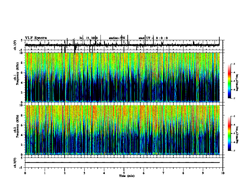Click the -5 tick label on ch.3(V) axis
Image resolution: width=251 pixels, height=194 pixels.
pos(21,168)
